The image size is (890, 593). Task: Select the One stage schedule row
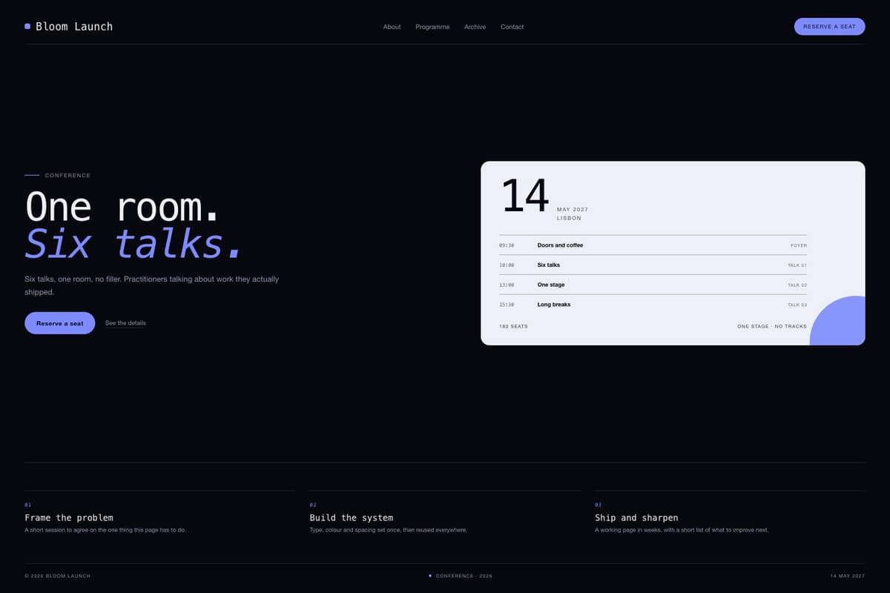click(653, 285)
